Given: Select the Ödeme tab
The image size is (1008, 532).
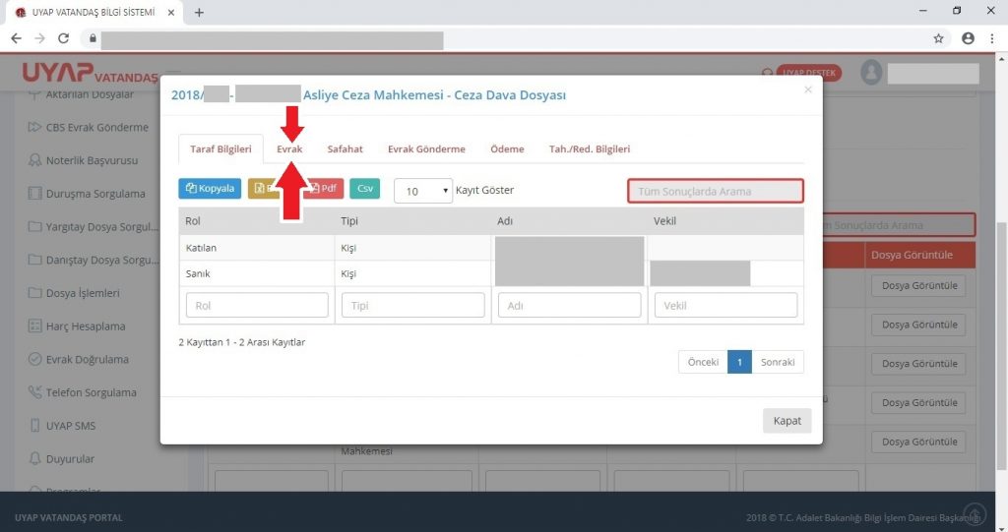Looking at the screenshot, I should (x=507, y=149).
